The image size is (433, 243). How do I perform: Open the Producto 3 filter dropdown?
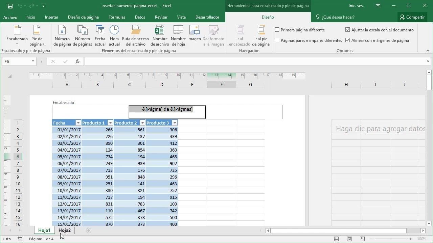175,123
